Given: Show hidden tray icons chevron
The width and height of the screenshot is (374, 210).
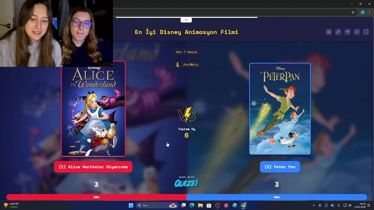Looking at the screenshot, I should pos(314,205).
